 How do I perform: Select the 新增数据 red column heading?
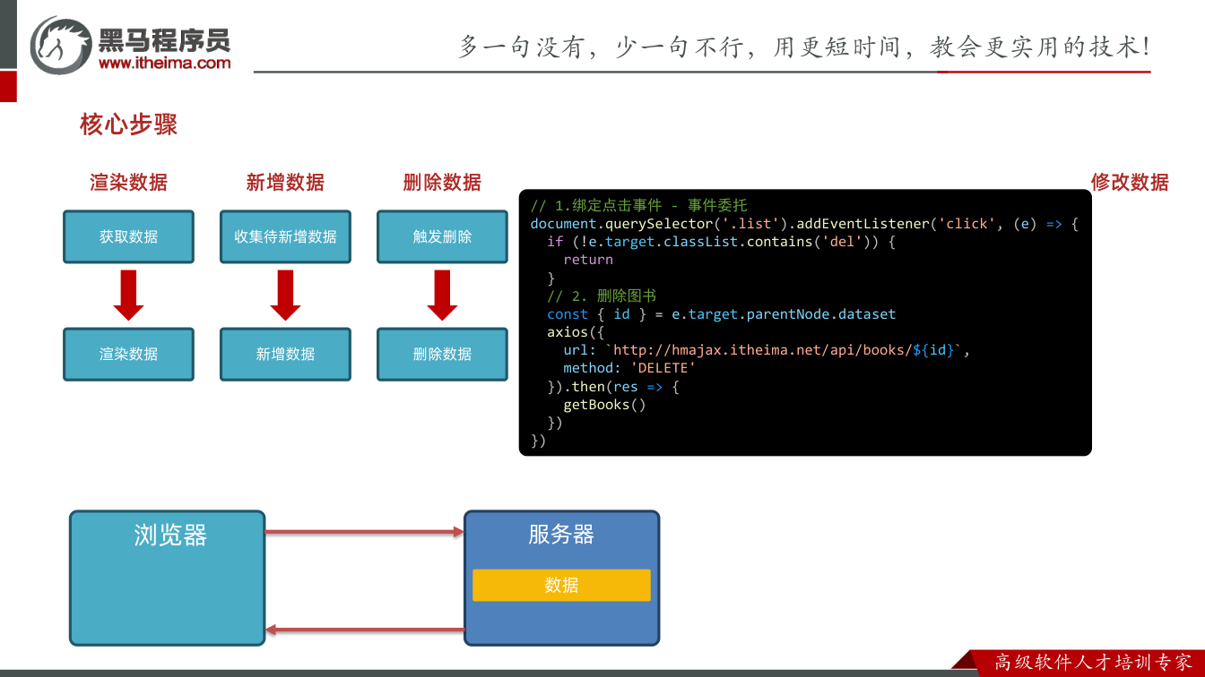[x=285, y=183]
